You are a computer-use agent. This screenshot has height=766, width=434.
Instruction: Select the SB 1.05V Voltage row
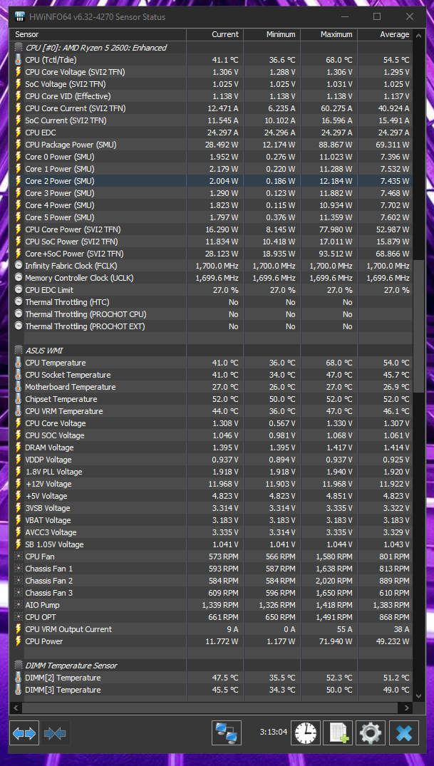[211, 544]
